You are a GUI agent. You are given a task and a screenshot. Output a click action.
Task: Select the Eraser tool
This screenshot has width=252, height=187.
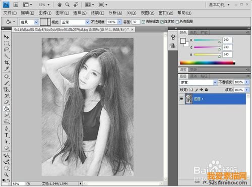tap(7, 102)
